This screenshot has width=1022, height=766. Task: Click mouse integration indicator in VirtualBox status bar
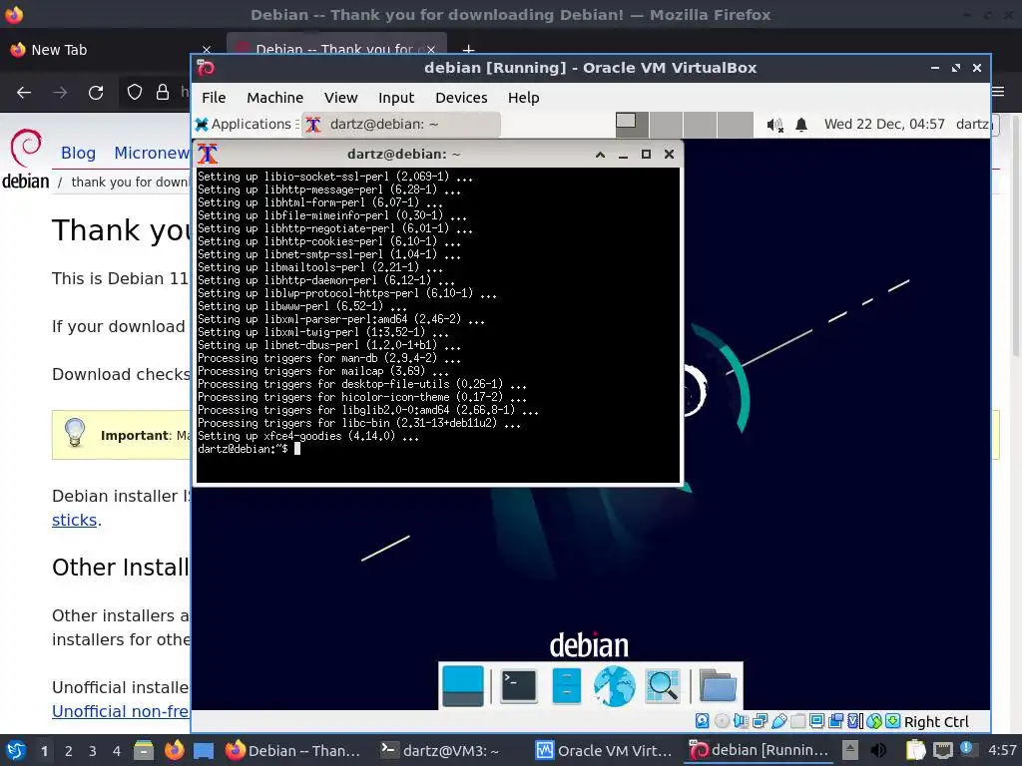click(x=874, y=721)
